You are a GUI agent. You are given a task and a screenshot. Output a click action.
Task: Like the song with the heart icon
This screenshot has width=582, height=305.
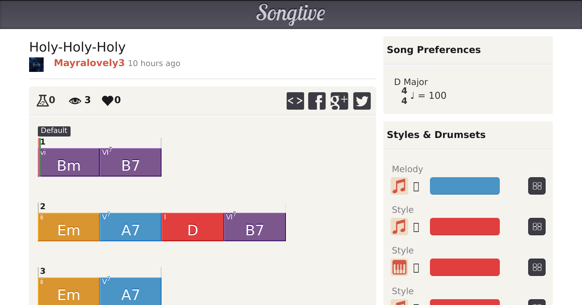coord(108,100)
